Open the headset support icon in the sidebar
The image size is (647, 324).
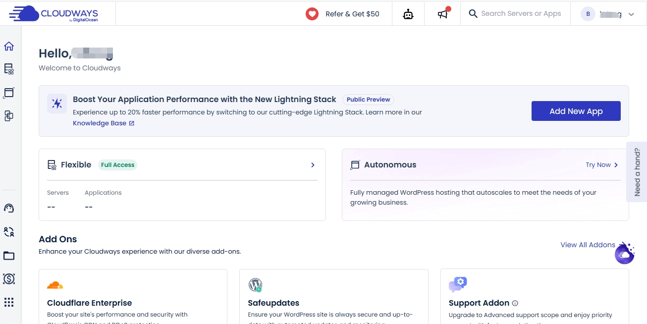click(9, 208)
